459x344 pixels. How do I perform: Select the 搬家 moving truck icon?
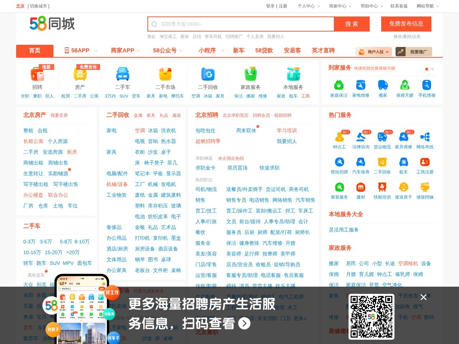382,85
